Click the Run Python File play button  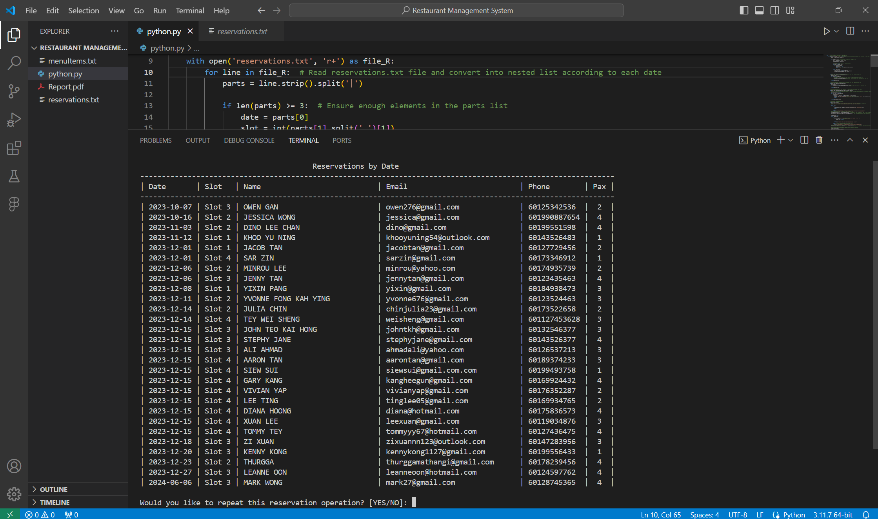[x=826, y=31]
